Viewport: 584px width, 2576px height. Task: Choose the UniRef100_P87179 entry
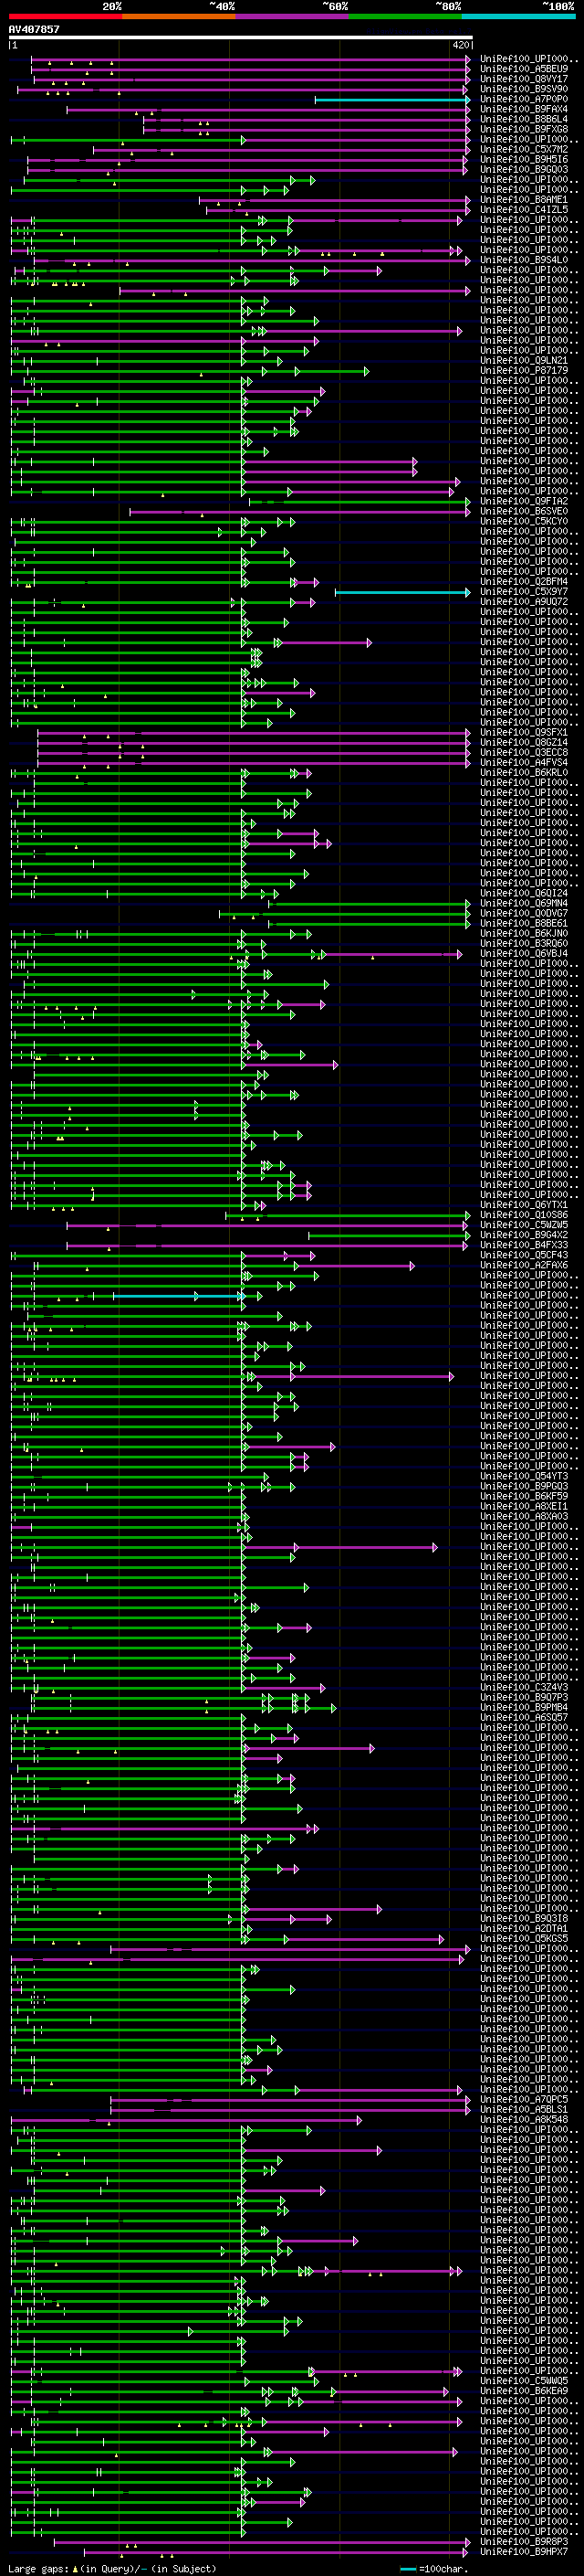523,370
